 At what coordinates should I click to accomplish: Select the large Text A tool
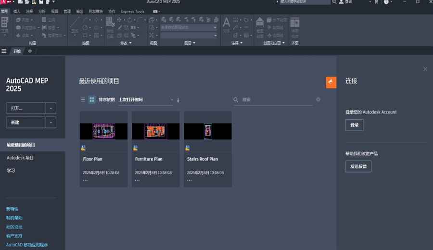click(x=227, y=22)
